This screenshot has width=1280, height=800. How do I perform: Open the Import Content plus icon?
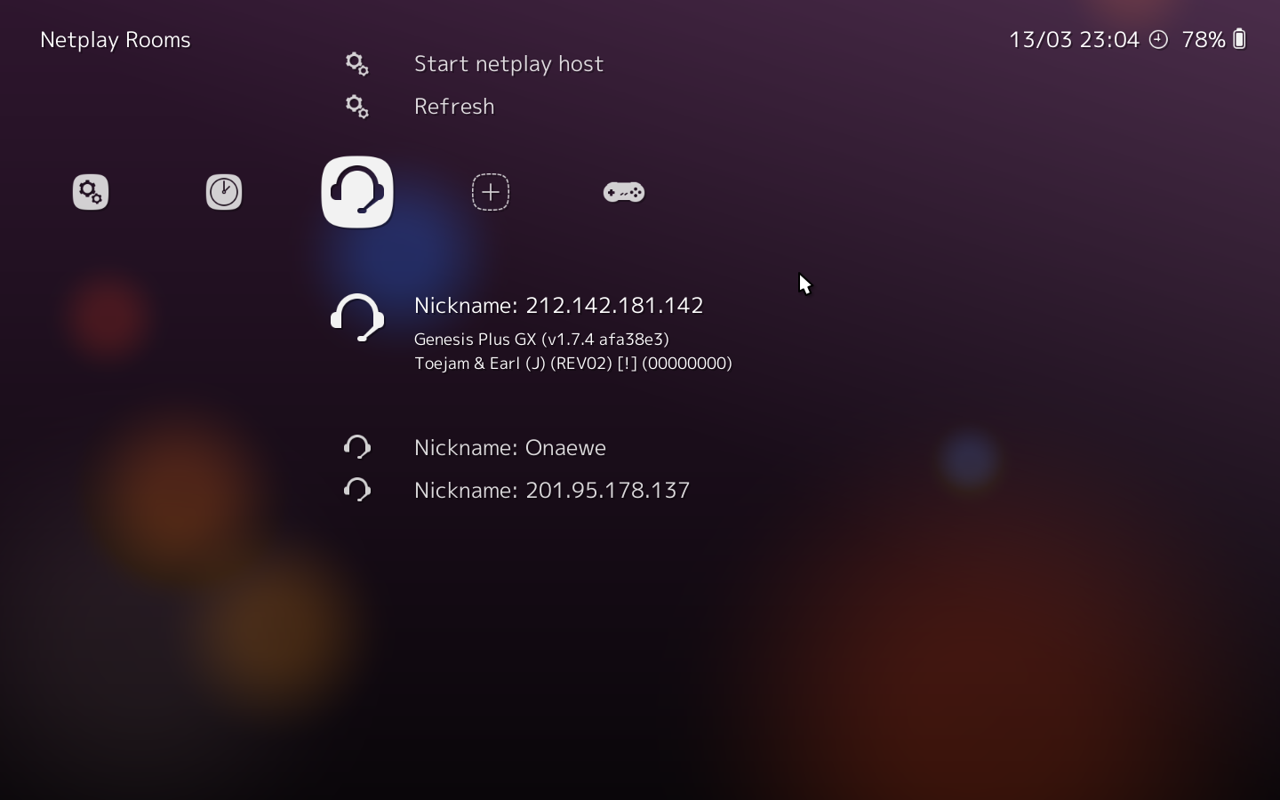[x=491, y=192]
